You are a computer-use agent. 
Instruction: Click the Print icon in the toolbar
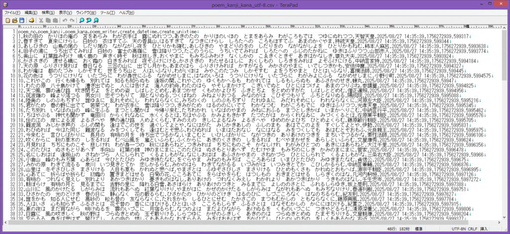click(31, 20)
